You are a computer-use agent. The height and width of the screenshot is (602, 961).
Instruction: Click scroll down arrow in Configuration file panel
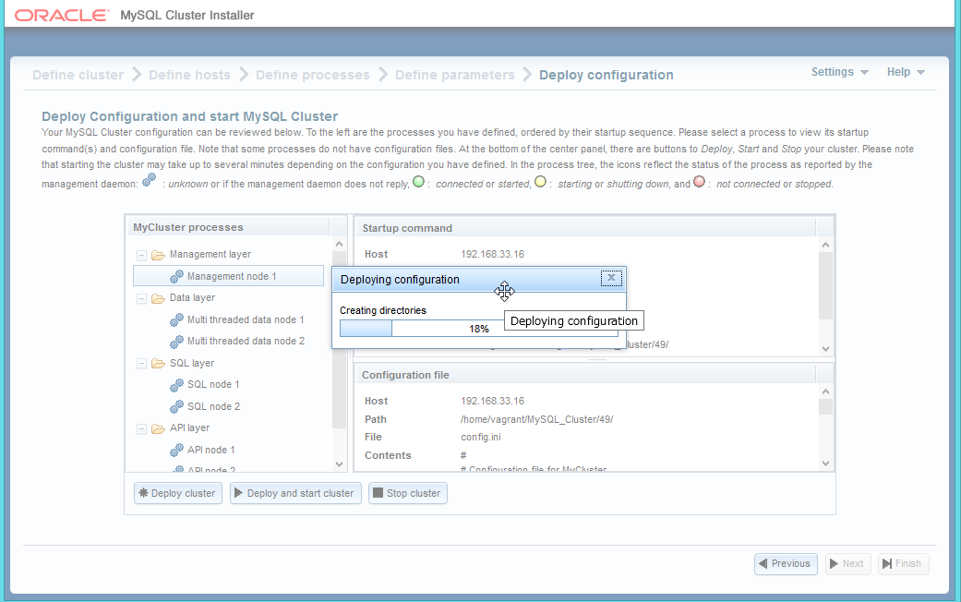pyautogui.click(x=825, y=464)
